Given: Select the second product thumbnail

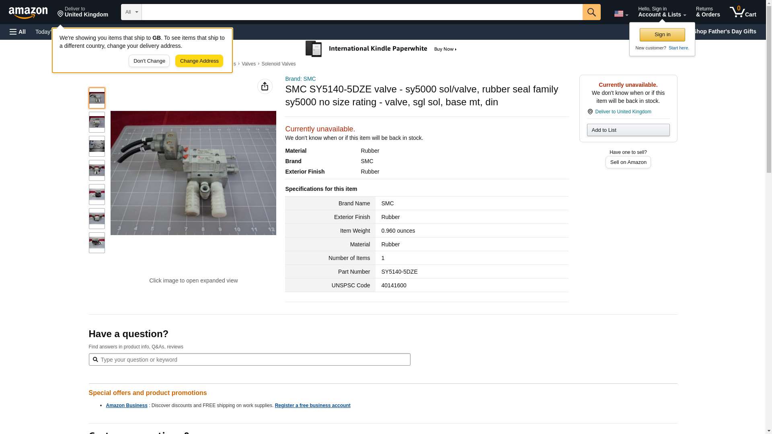Looking at the screenshot, I should [96, 122].
